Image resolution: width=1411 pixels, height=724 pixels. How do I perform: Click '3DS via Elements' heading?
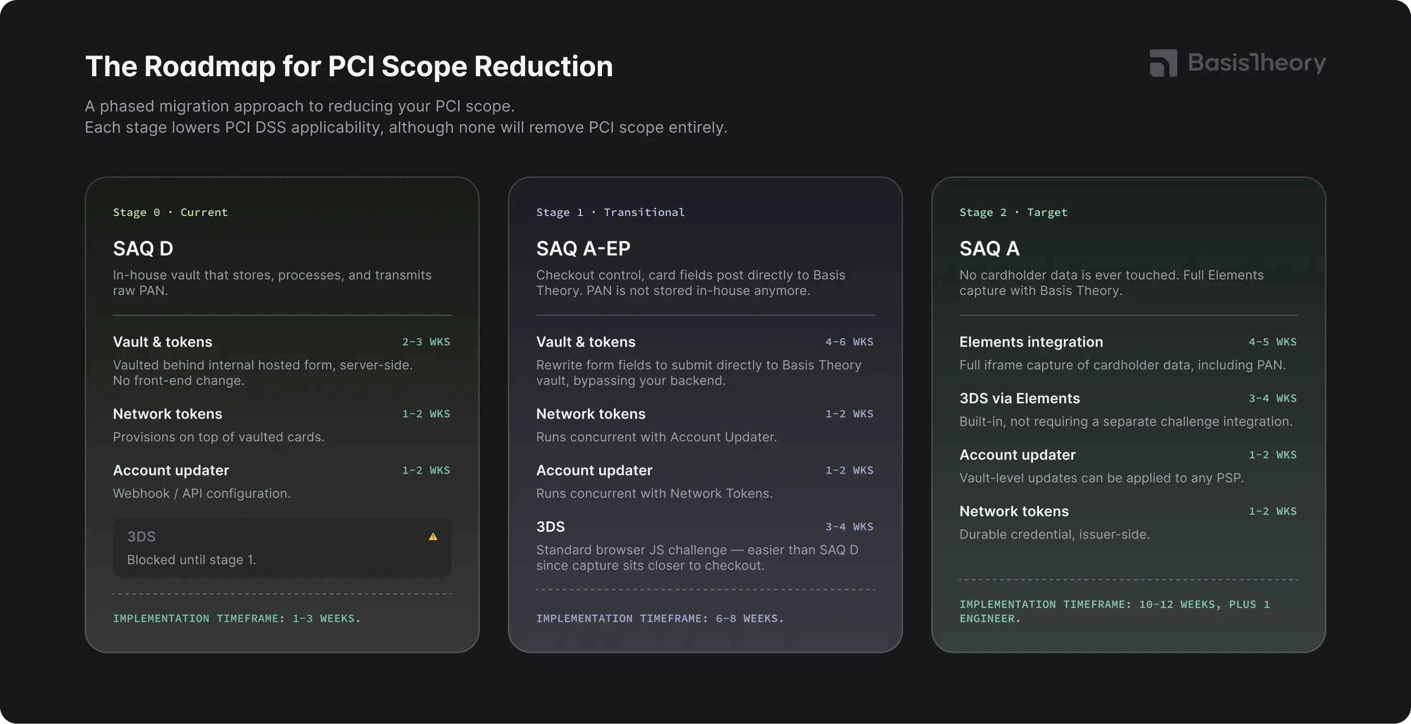1020,398
